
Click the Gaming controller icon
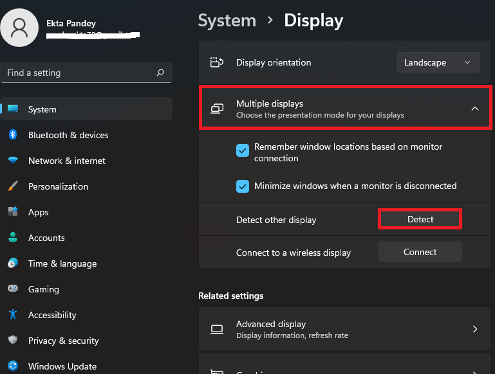(x=13, y=289)
